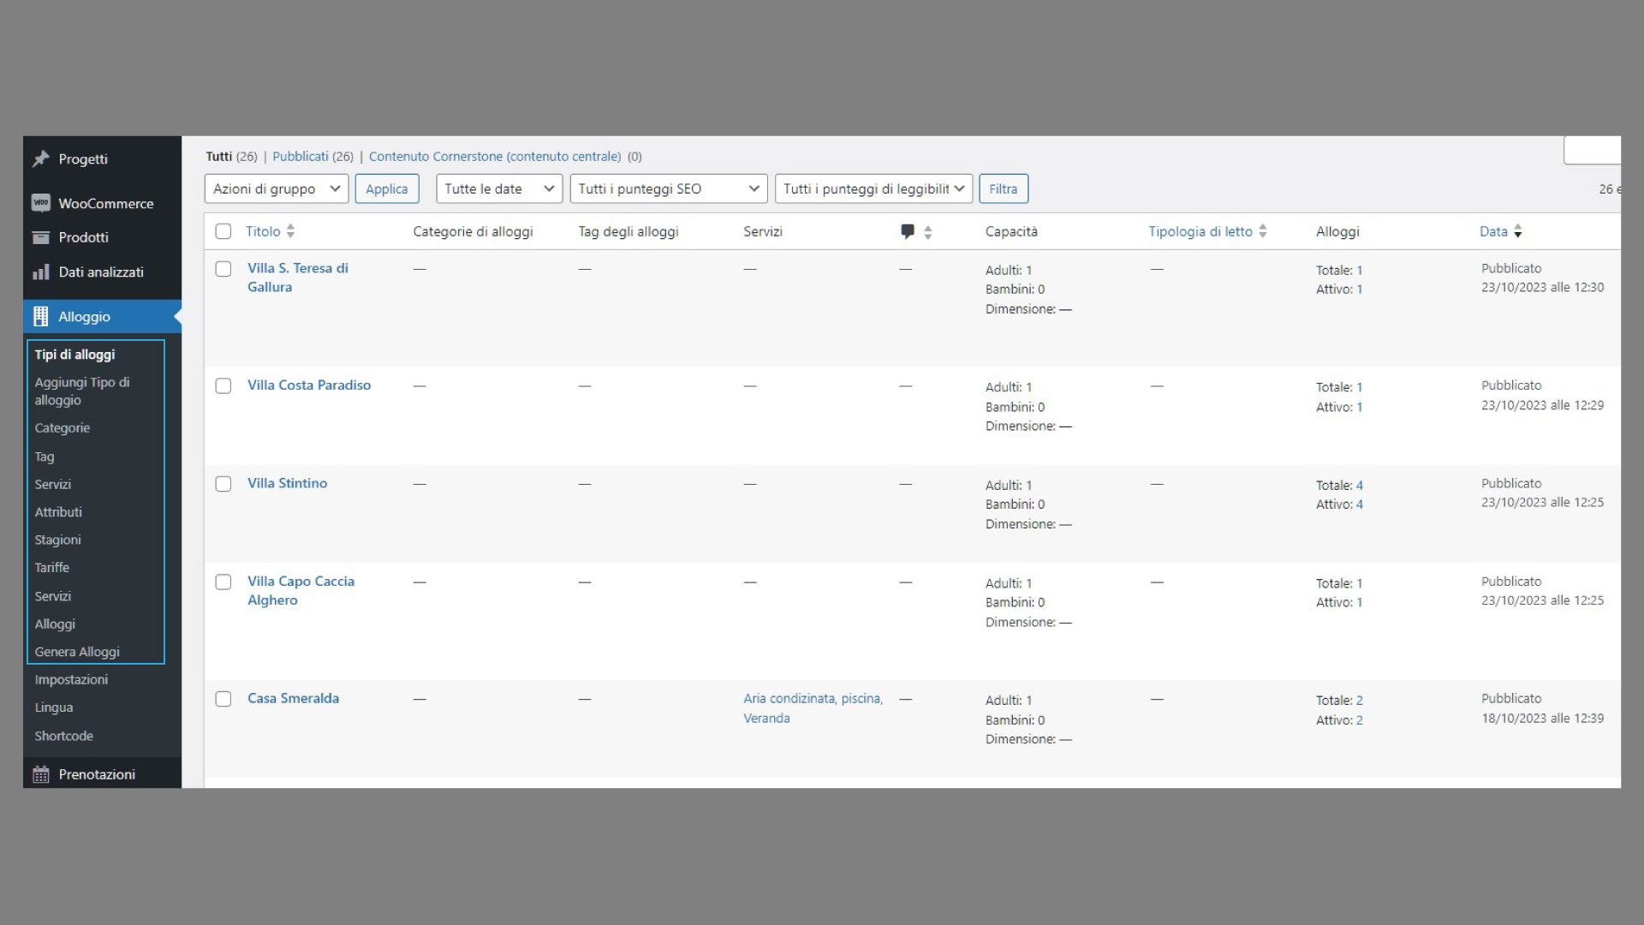Click the Filtra button
The width and height of the screenshot is (1644, 925).
(1004, 188)
